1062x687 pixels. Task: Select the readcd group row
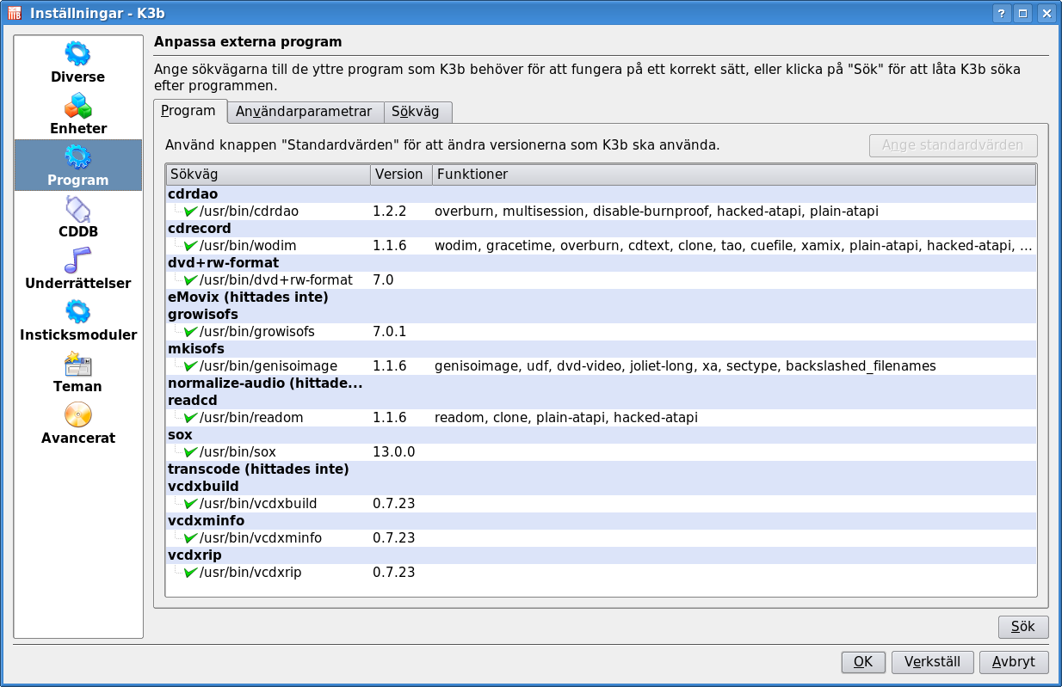tap(601, 400)
